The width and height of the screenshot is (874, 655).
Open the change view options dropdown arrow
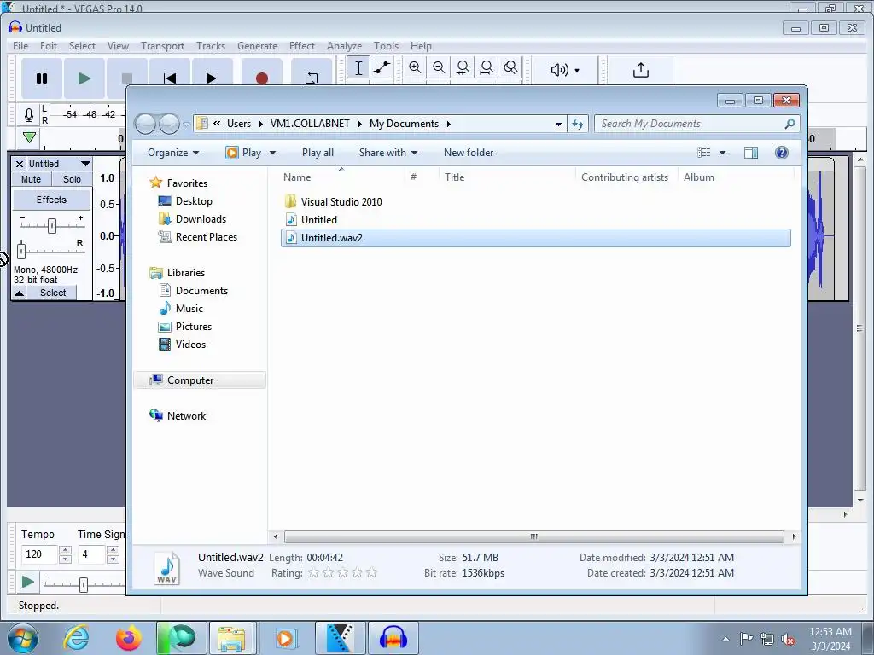(x=722, y=153)
